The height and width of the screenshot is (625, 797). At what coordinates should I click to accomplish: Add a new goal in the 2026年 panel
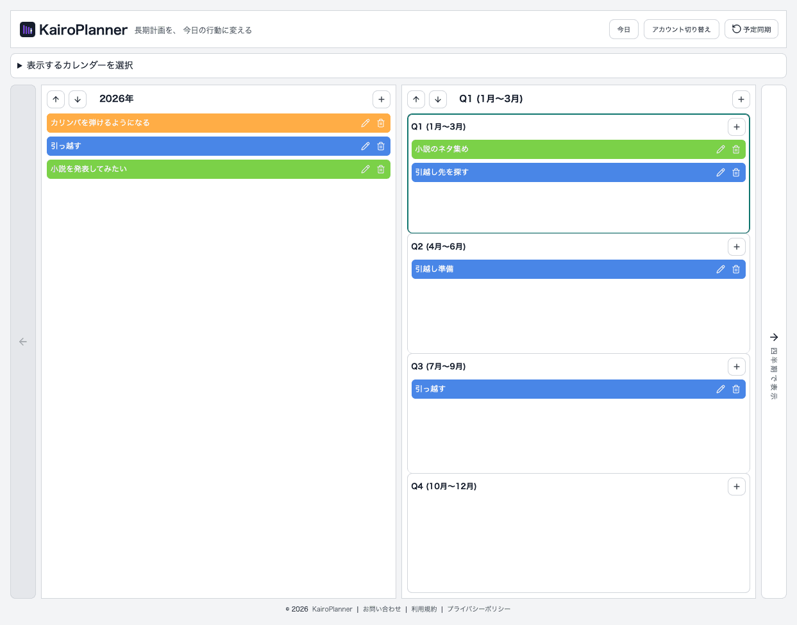pos(381,99)
